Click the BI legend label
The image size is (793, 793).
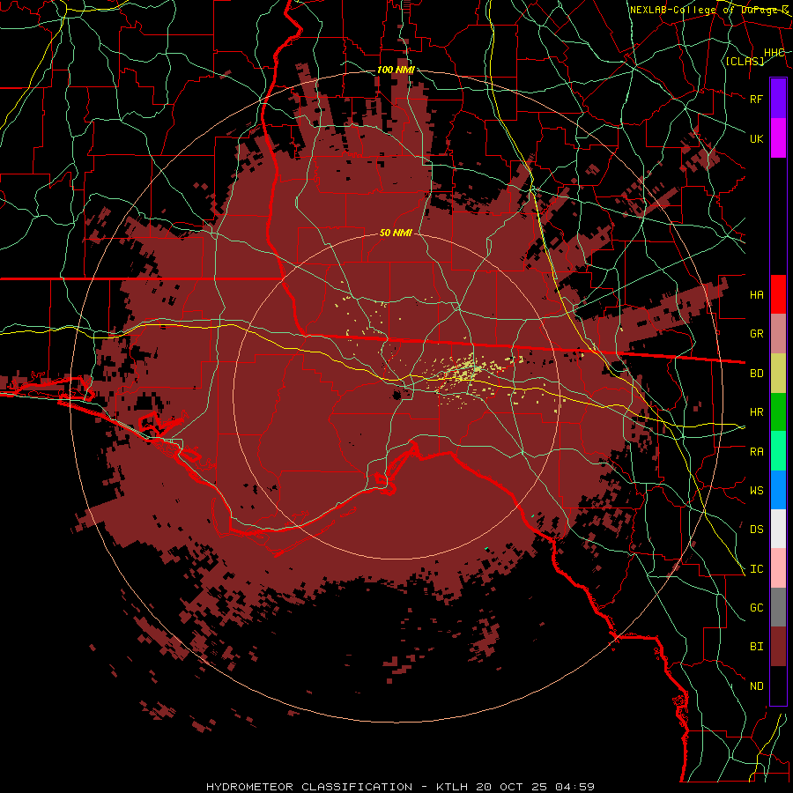757,647
